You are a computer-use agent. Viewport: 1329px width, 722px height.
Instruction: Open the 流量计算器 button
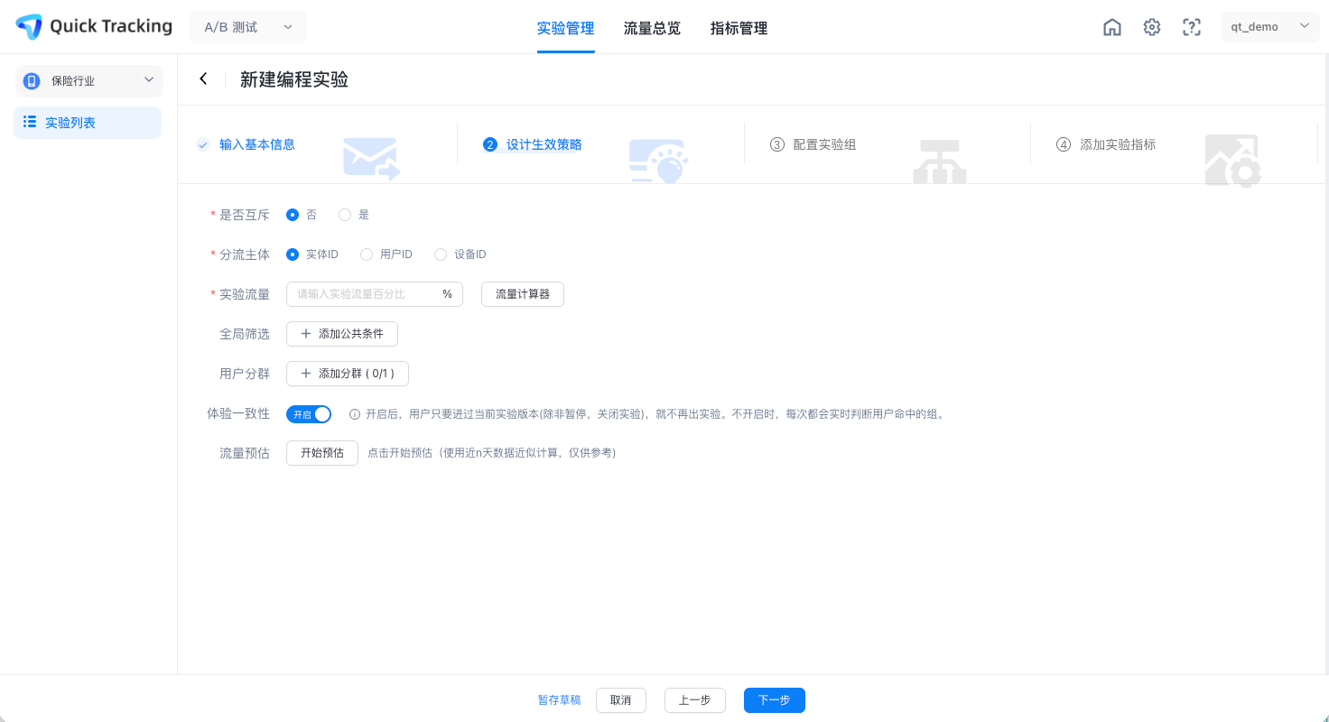point(523,294)
